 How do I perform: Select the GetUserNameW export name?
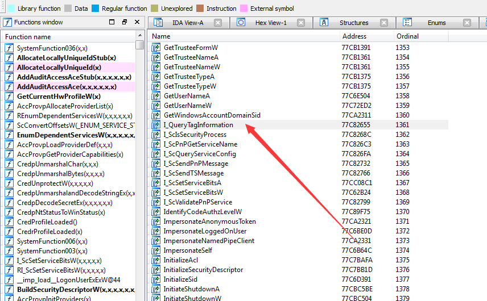click(x=188, y=106)
